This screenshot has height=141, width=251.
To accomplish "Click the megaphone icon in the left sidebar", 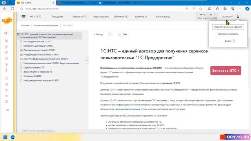I will click(6, 84).
